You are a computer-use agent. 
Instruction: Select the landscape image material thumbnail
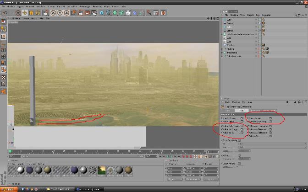(102, 171)
